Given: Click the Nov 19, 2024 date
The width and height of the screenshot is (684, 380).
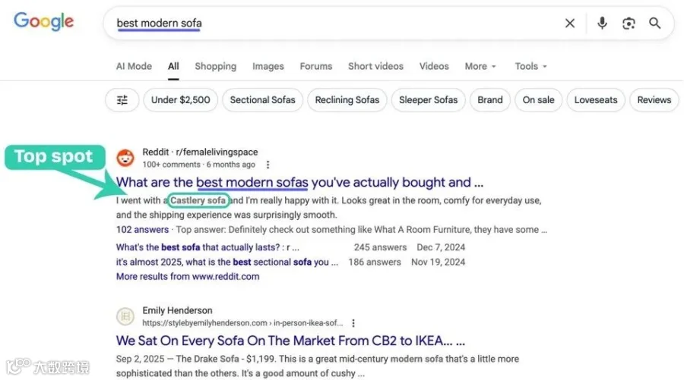Looking at the screenshot, I should click(x=438, y=262).
